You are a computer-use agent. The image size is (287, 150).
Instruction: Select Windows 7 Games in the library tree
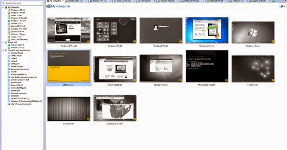(x=18, y=34)
